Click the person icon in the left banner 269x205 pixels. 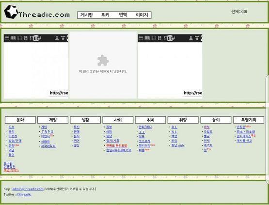click(x=57, y=38)
